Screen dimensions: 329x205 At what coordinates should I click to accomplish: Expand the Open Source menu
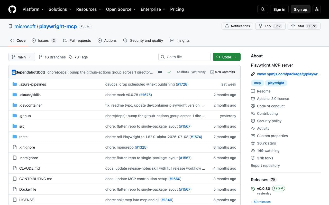pyautogui.click(x=121, y=9)
